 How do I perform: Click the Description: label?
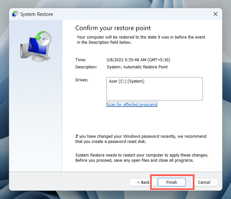coord(86,67)
